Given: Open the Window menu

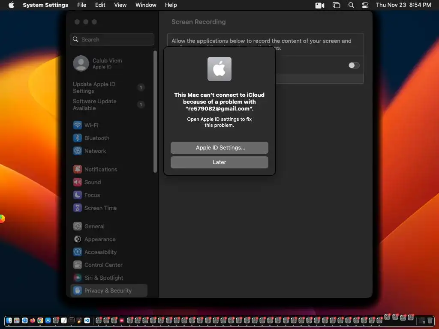Looking at the screenshot, I should click(x=146, y=5).
